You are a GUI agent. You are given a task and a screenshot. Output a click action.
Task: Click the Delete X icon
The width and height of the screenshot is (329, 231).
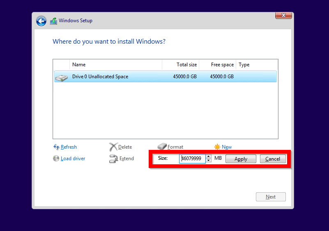coord(113,147)
